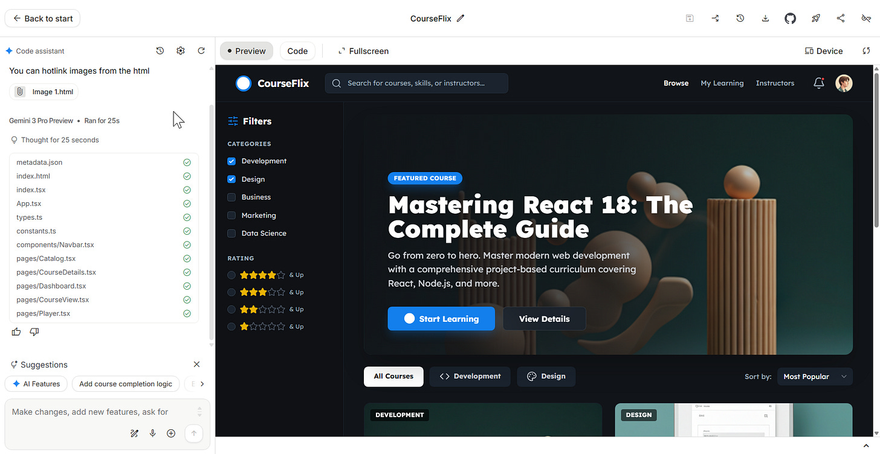Open the GitHub repository icon
The image size is (880, 454).
click(x=790, y=18)
